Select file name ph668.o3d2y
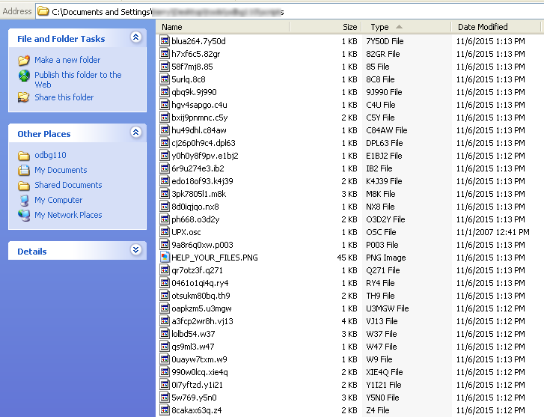 [195, 219]
